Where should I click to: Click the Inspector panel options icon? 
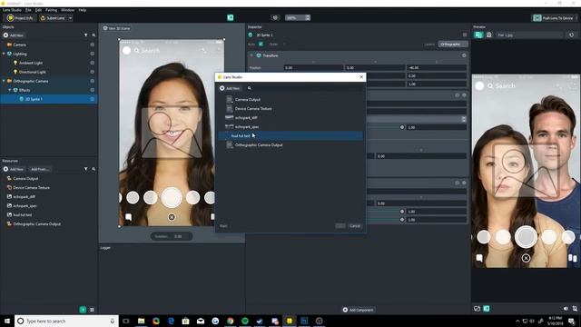pyautogui.click(x=465, y=35)
